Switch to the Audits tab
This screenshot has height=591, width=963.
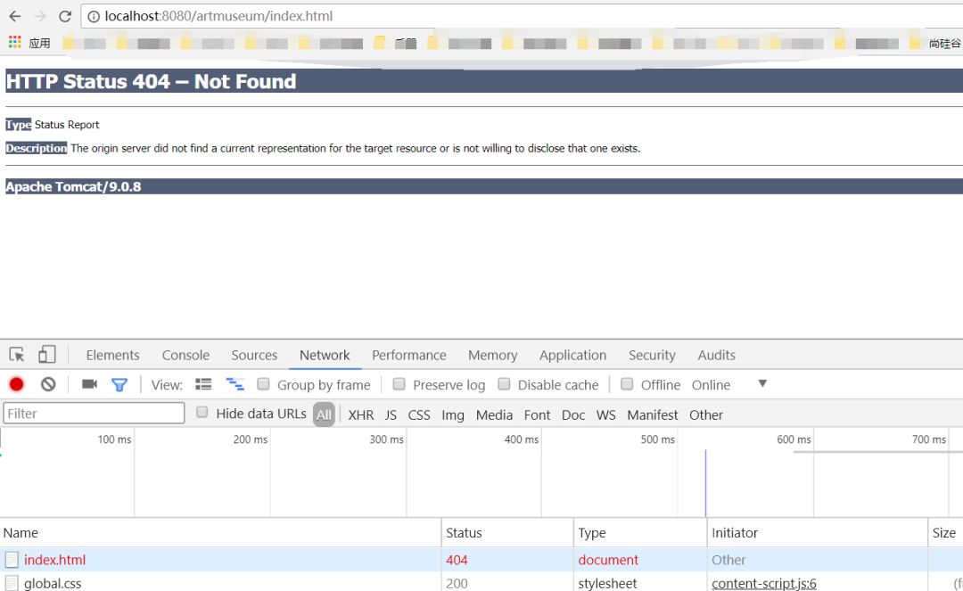pyautogui.click(x=716, y=355)
